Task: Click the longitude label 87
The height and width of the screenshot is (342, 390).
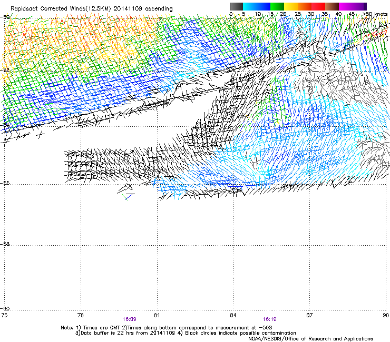Action: tap(309, 315)
